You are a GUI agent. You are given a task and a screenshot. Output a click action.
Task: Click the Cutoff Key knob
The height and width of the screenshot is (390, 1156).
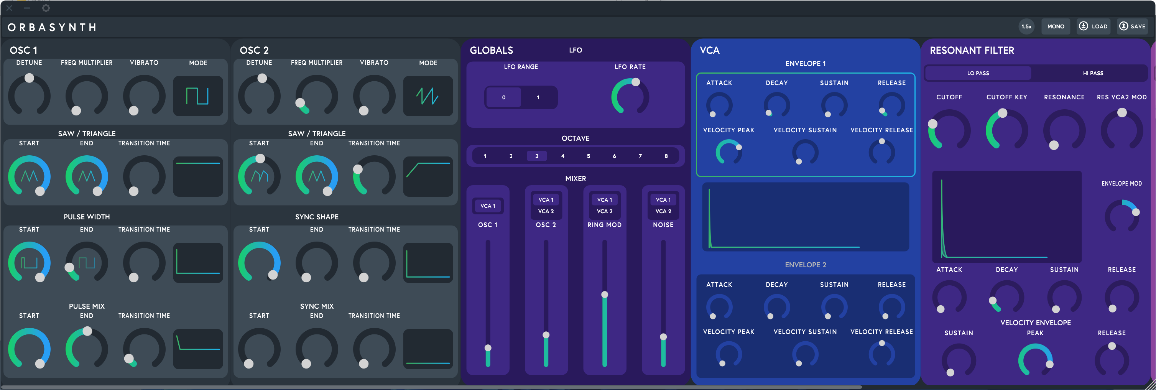(x=1006, y=130)
